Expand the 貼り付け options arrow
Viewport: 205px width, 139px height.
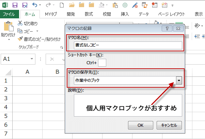(9, 39)
